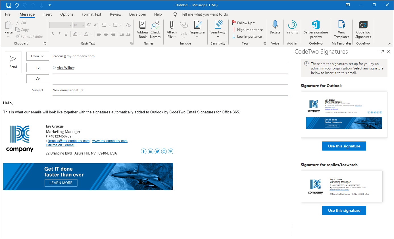Toggle Bold formatting

[53, 34]
